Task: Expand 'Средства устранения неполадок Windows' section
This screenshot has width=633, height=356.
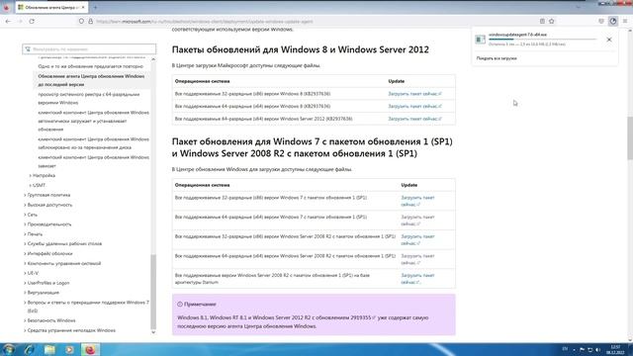Action: (70, 330)
